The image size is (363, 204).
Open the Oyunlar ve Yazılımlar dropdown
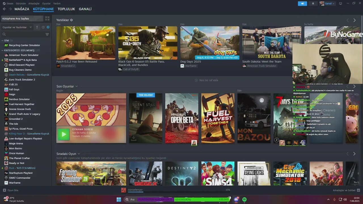(18, 27)
